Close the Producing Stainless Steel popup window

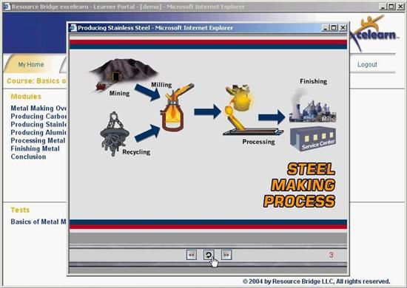click(343, 28)
